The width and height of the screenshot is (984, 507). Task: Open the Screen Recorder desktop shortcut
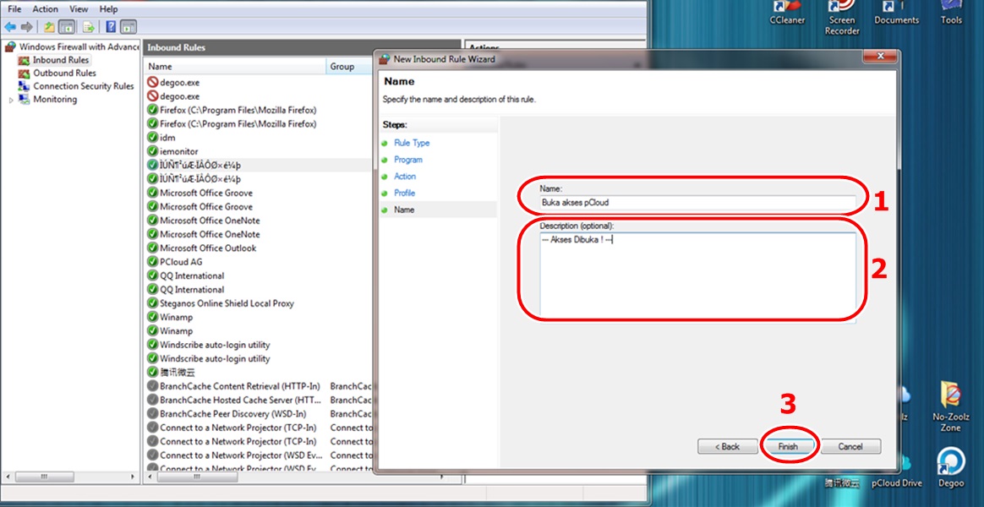click(841, 18)
